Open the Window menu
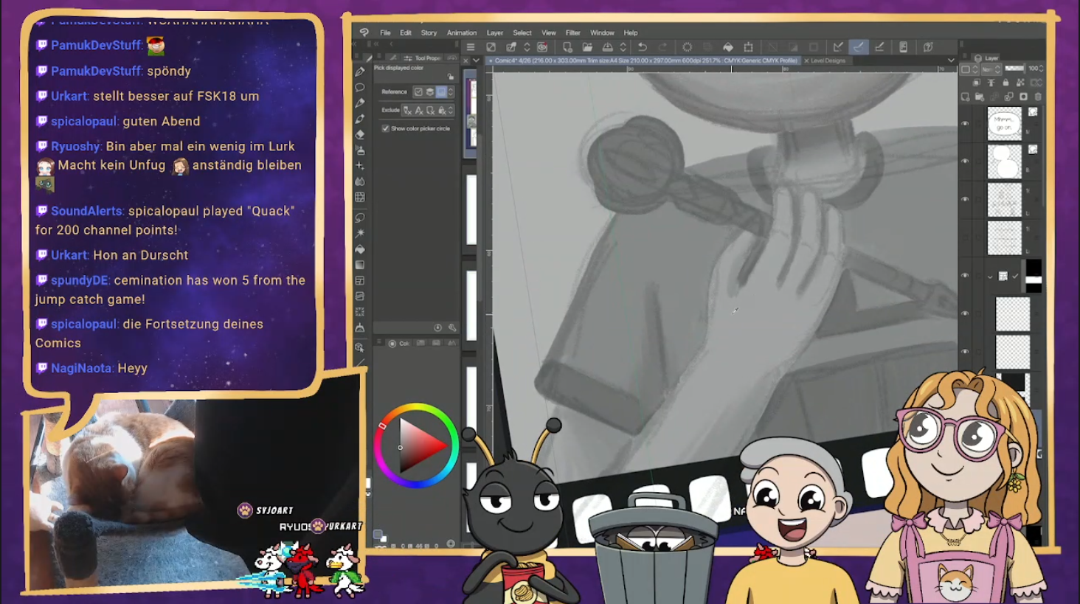The image size is (1080, 604). tap(602, 32)
